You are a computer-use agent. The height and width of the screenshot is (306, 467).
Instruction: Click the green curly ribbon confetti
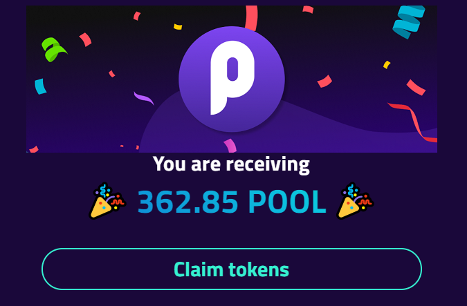(x=53, y=50)
